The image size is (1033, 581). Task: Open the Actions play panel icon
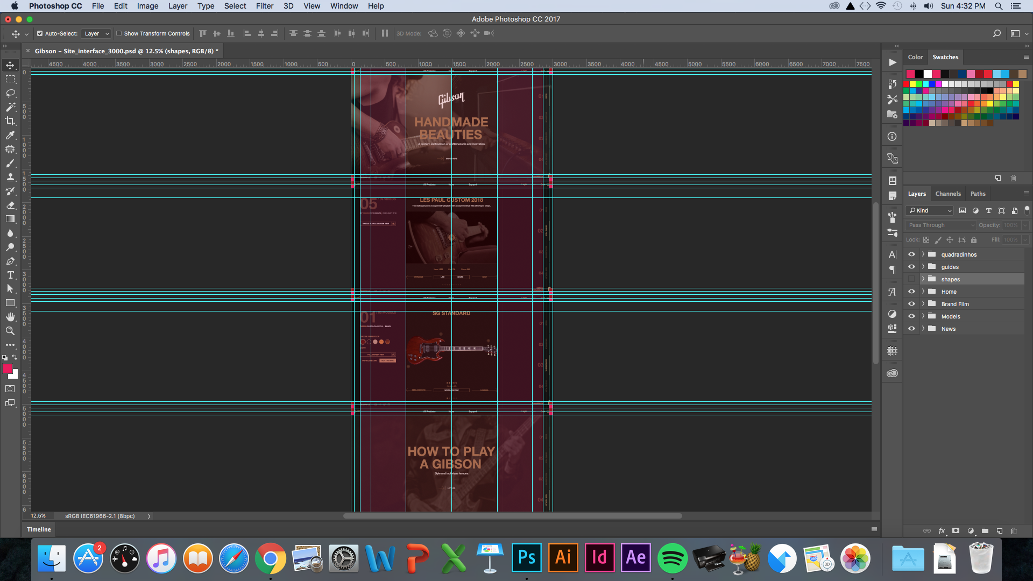click(892, 62)
